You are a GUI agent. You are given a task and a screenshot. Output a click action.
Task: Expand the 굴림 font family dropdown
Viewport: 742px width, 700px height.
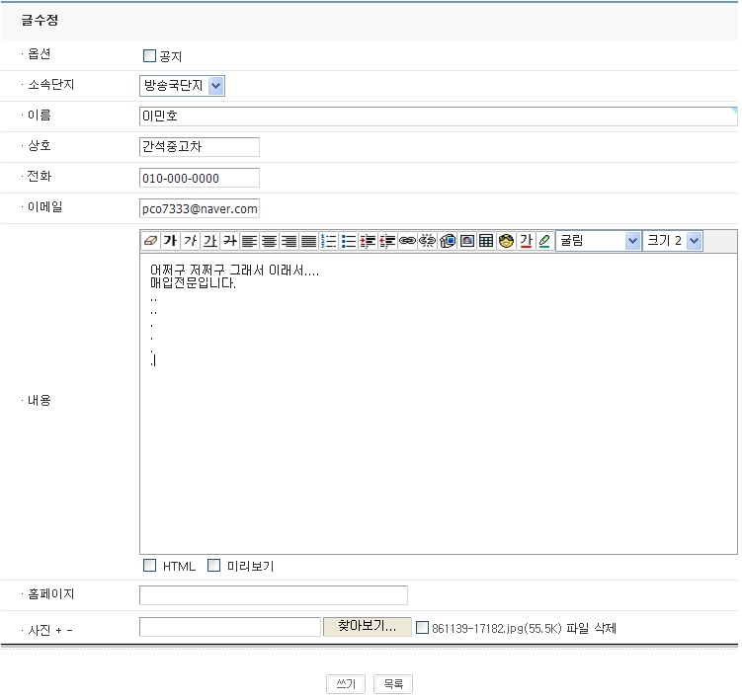[599, 241]
